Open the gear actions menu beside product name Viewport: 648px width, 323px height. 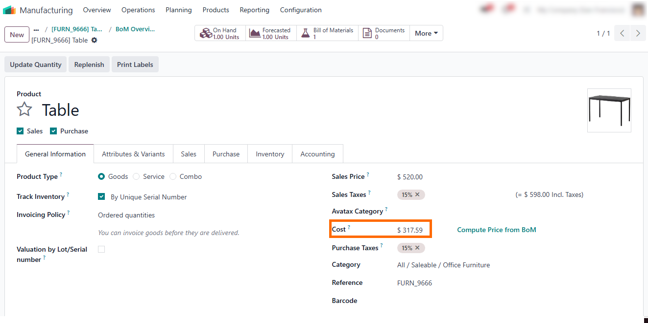[x=95, y=40]
